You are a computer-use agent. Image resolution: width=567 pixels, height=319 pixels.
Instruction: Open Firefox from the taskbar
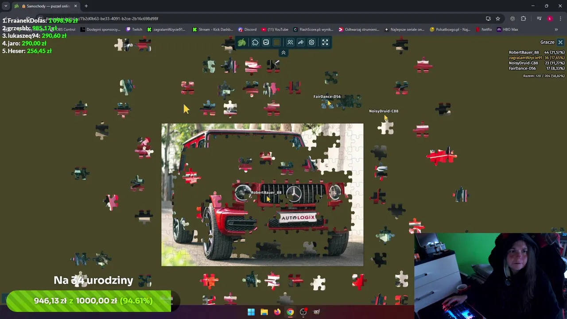pyautogui.click(x=277, y=312)
